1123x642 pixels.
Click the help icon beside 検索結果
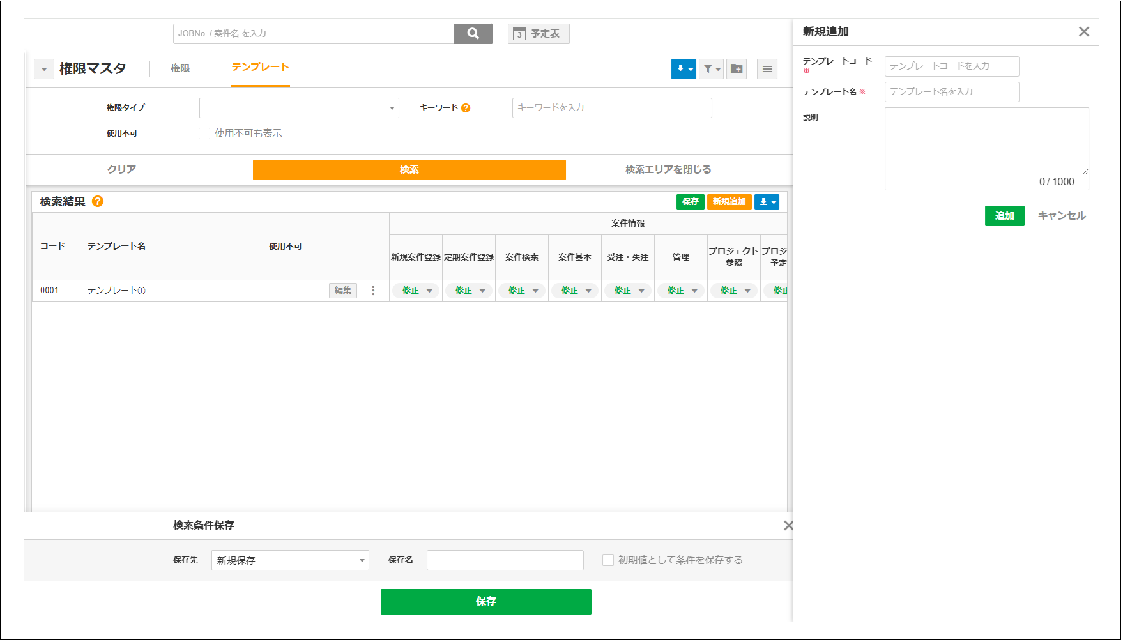tap(98, 201)
